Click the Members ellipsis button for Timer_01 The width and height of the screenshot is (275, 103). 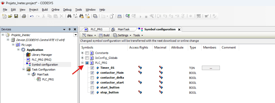tap(211, 68)
